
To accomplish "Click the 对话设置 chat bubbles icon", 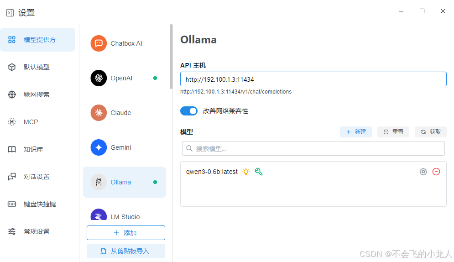I will [12, 177].
